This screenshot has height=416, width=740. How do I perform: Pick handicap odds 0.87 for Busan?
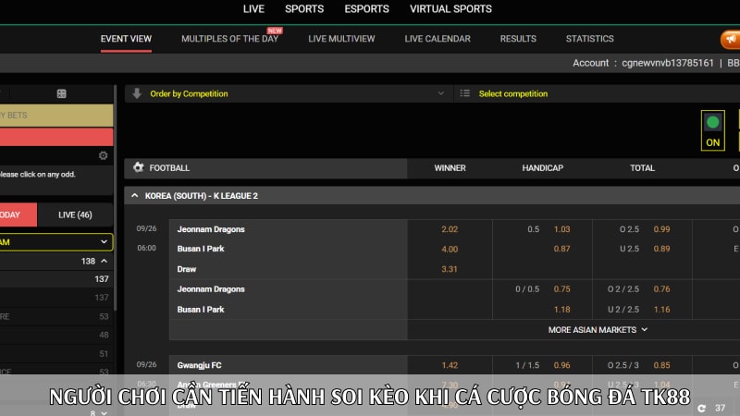[x=561, y=249]
